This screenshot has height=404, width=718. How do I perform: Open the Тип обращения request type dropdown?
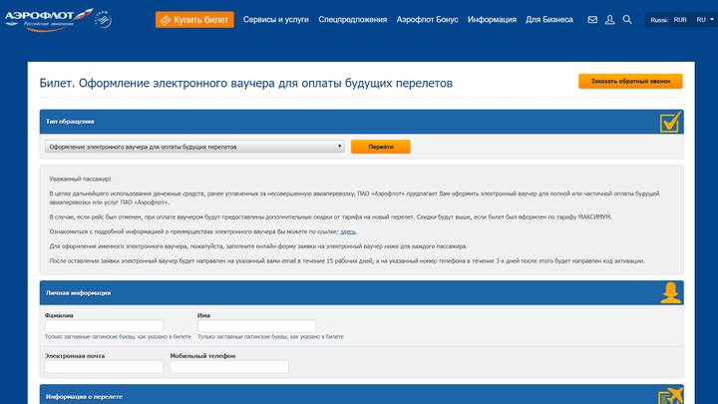pyautogui.click(x=194, y=147)
